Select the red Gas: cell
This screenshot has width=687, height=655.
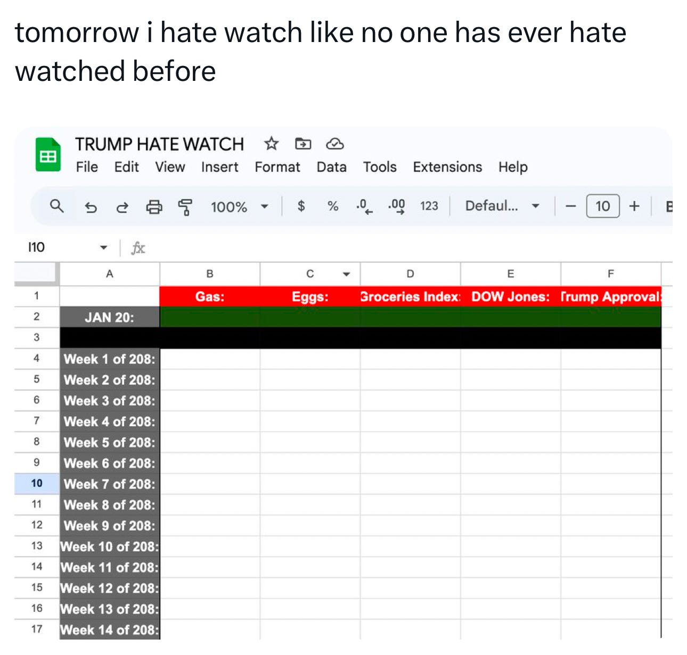point(210,296)
